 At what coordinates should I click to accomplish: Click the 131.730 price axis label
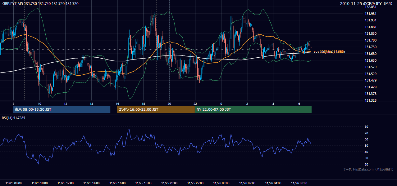[x=371, y=47]
